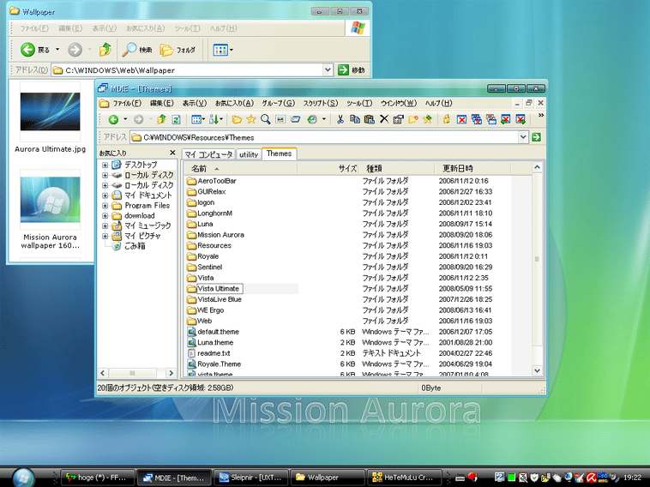The width and height of the screenshot is (650, 487).
Task: Open グループ(G) menu in MDIE
Action: click(x=278, y=103)
